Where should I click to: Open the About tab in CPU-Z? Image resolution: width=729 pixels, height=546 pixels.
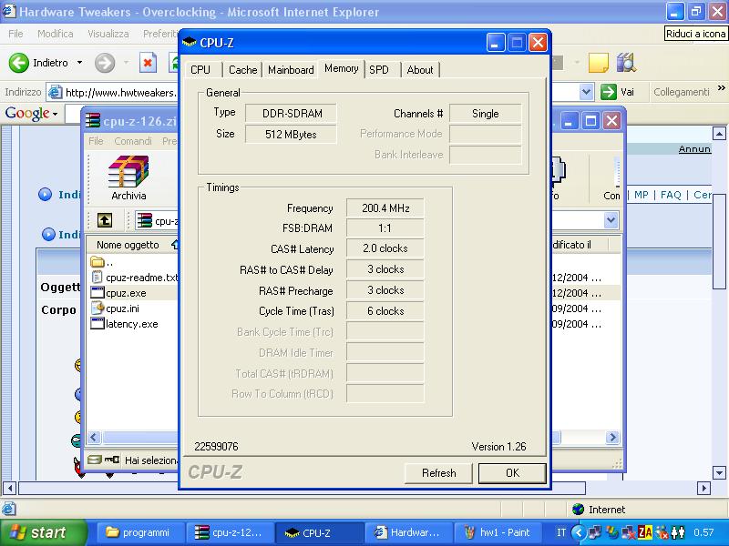click(x=420, y=70)
